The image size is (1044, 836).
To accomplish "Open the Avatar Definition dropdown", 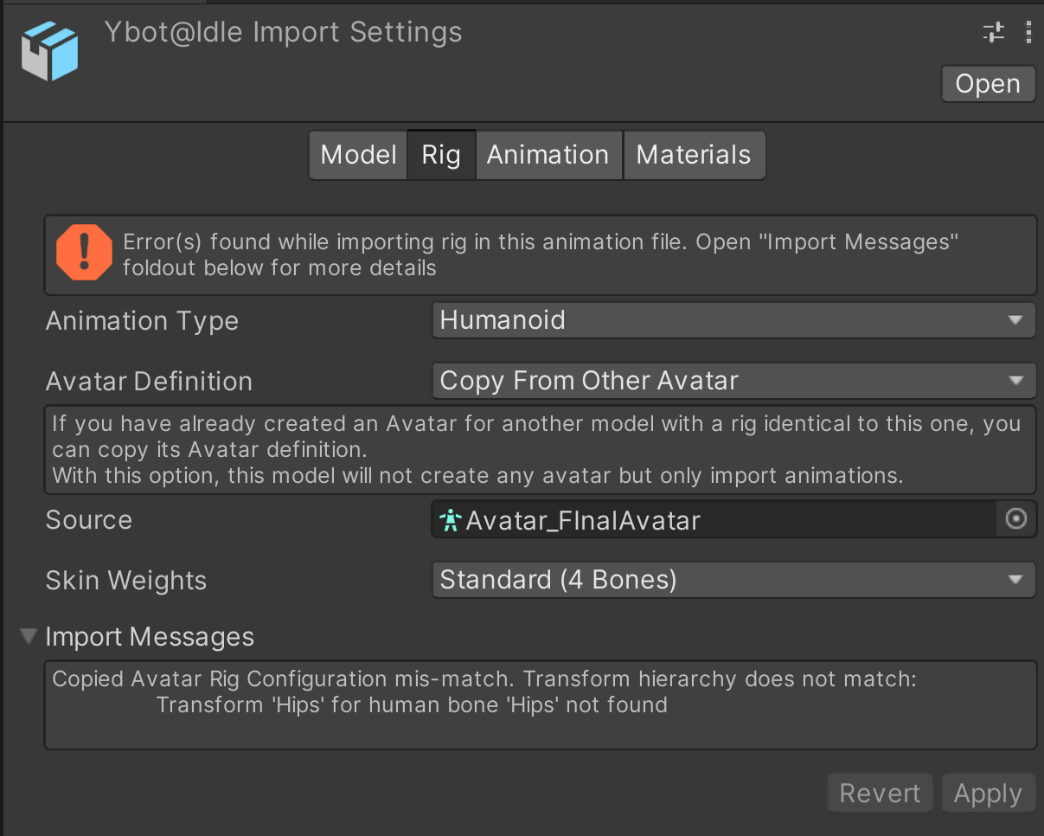I will click(x=733, y=380).
